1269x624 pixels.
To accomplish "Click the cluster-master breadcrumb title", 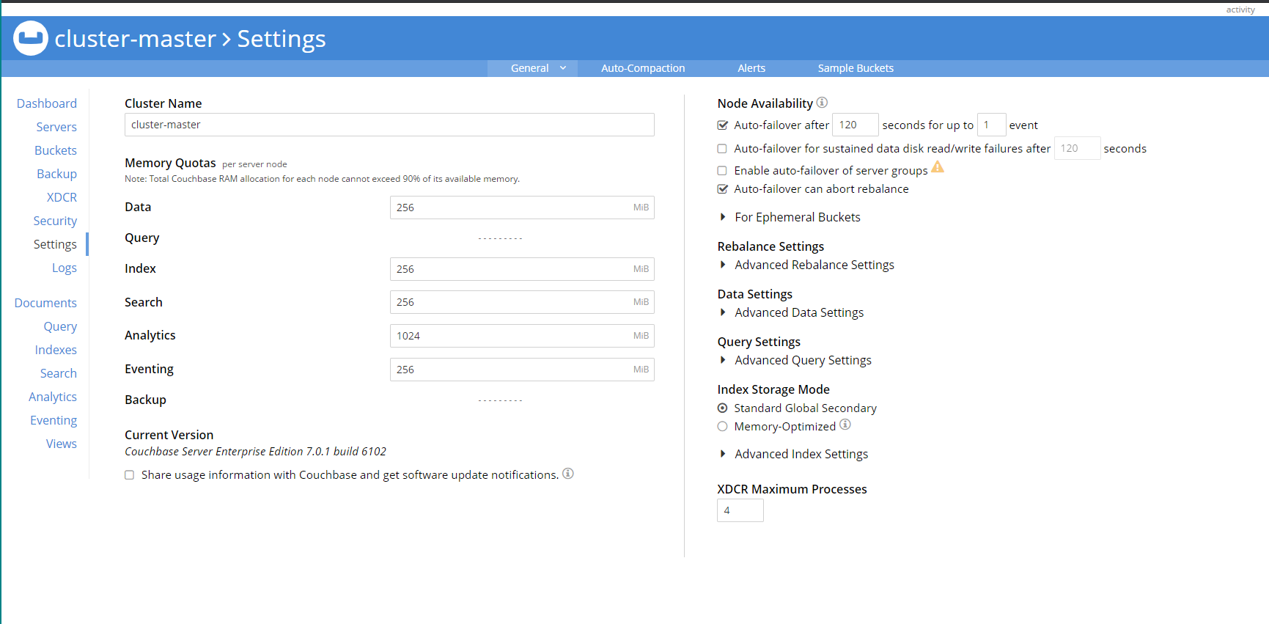I will click(x=136, y=38).
